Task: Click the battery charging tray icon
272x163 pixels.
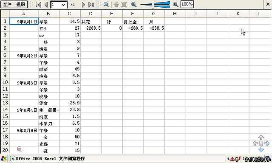Action: click(x=238, y=159)
